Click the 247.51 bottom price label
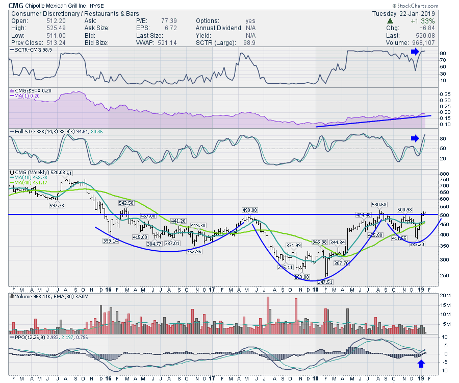This screenshot has width=459, height=383. point(325,282)
